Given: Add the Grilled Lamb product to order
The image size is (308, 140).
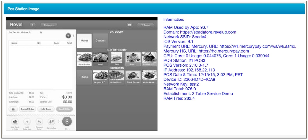Looking at the screenshot, I should click(x=117, y=77).
